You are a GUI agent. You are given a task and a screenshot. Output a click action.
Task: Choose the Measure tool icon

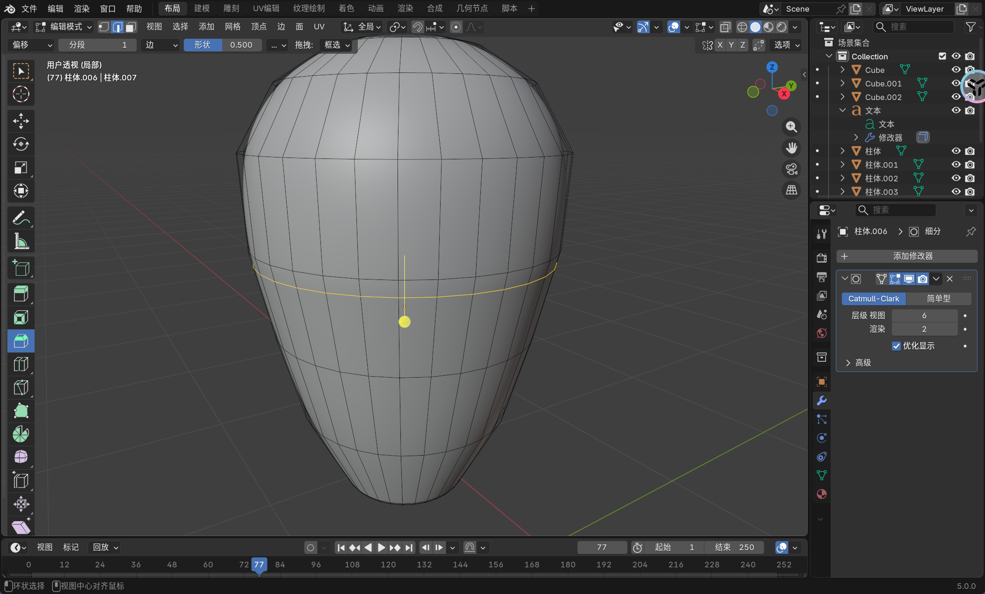click(x=21, y=242)
